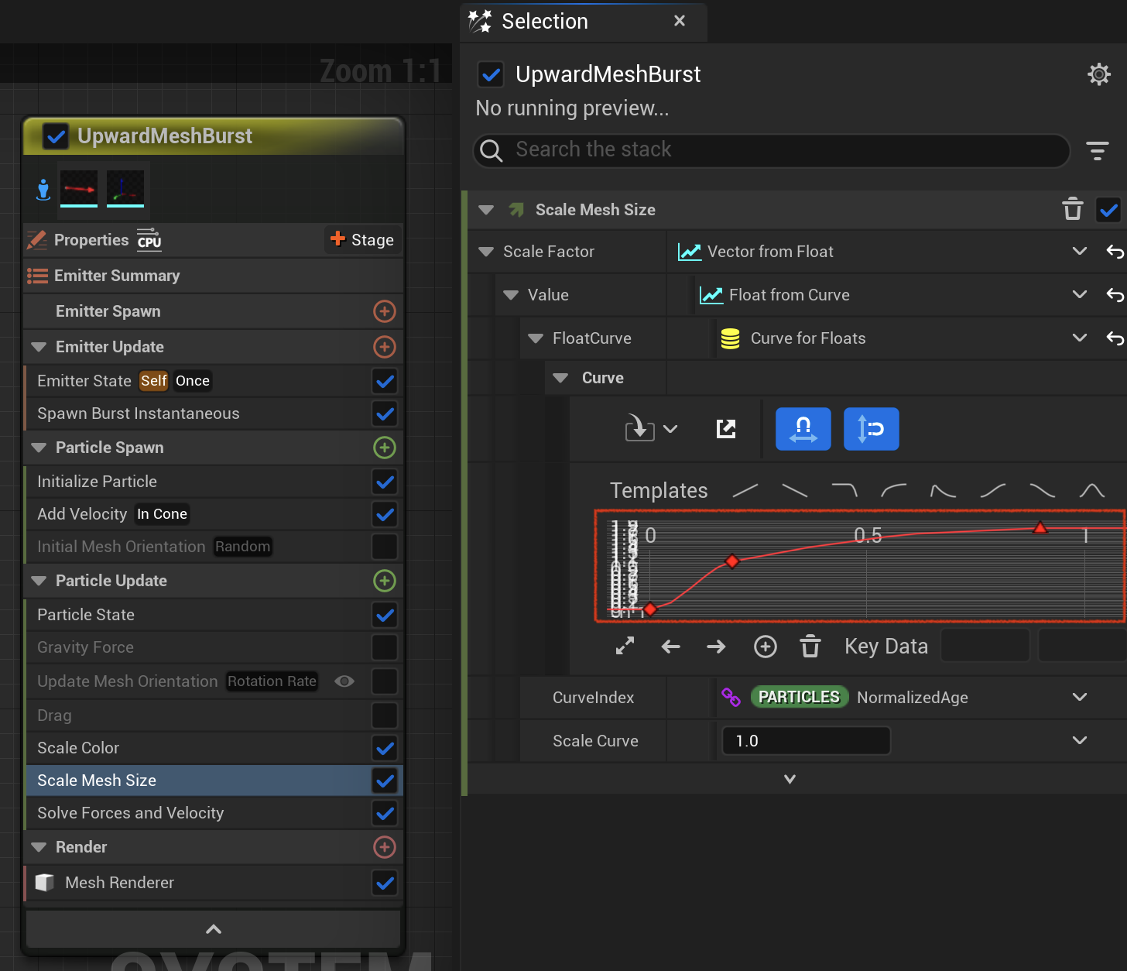Open Curve for Floats dropdown arrow
This screenshot has width=1127, height=971.
point(1079,338)
